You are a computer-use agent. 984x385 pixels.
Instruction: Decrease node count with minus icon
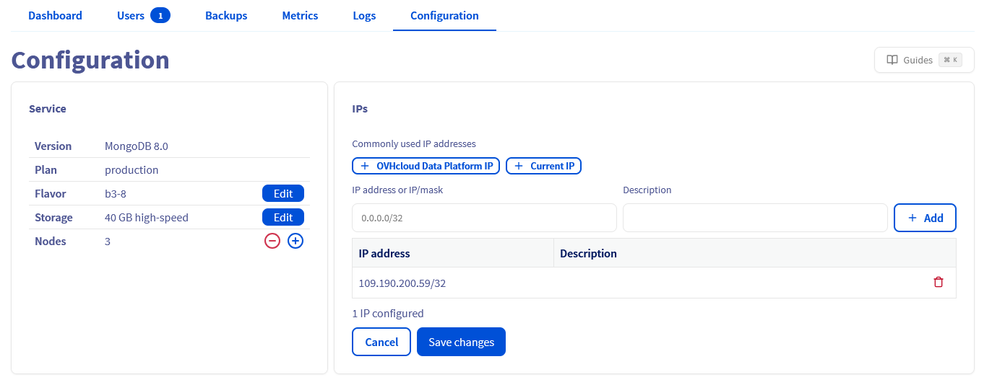click(x=272, y=242)
